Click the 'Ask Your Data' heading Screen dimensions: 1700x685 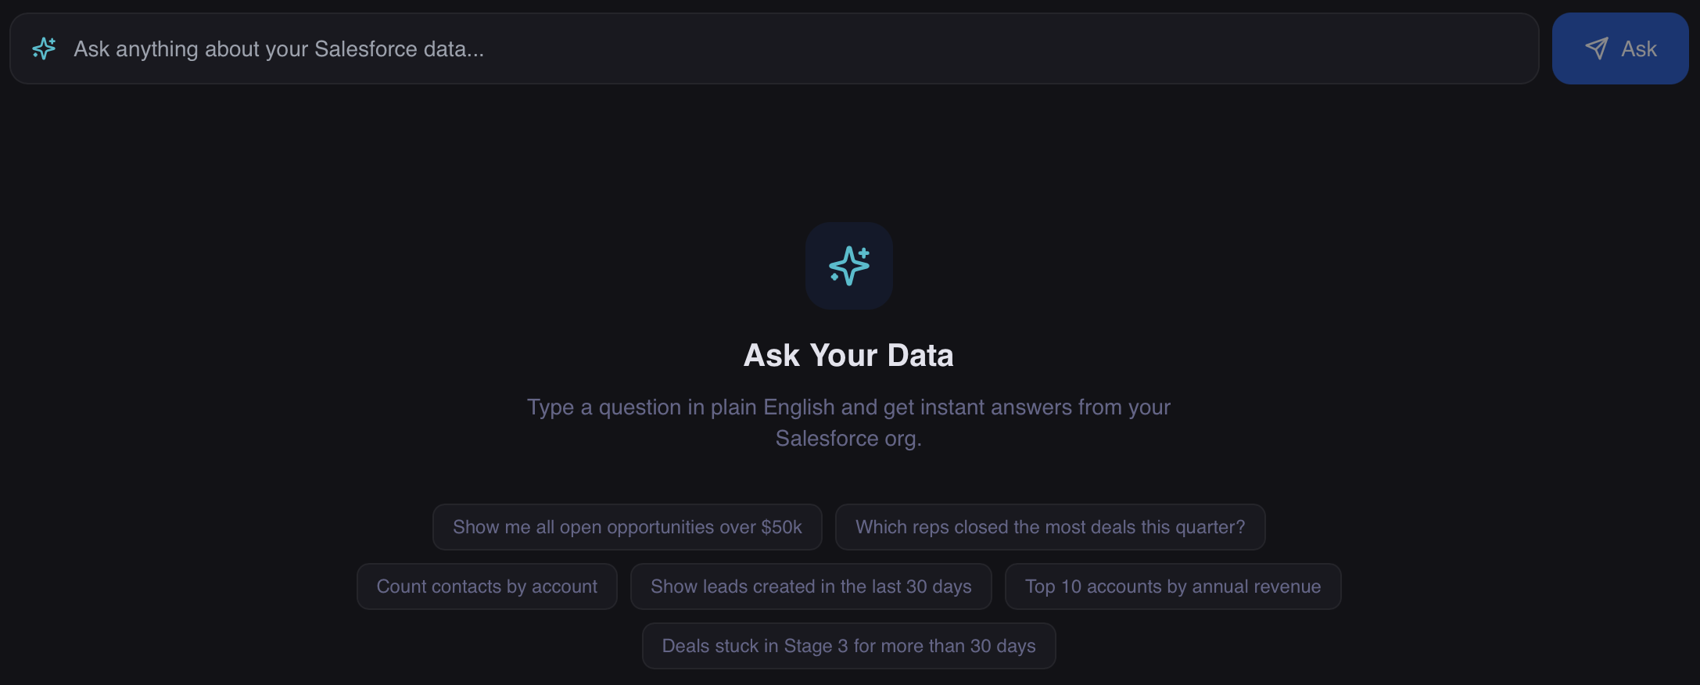pos(848,355)
